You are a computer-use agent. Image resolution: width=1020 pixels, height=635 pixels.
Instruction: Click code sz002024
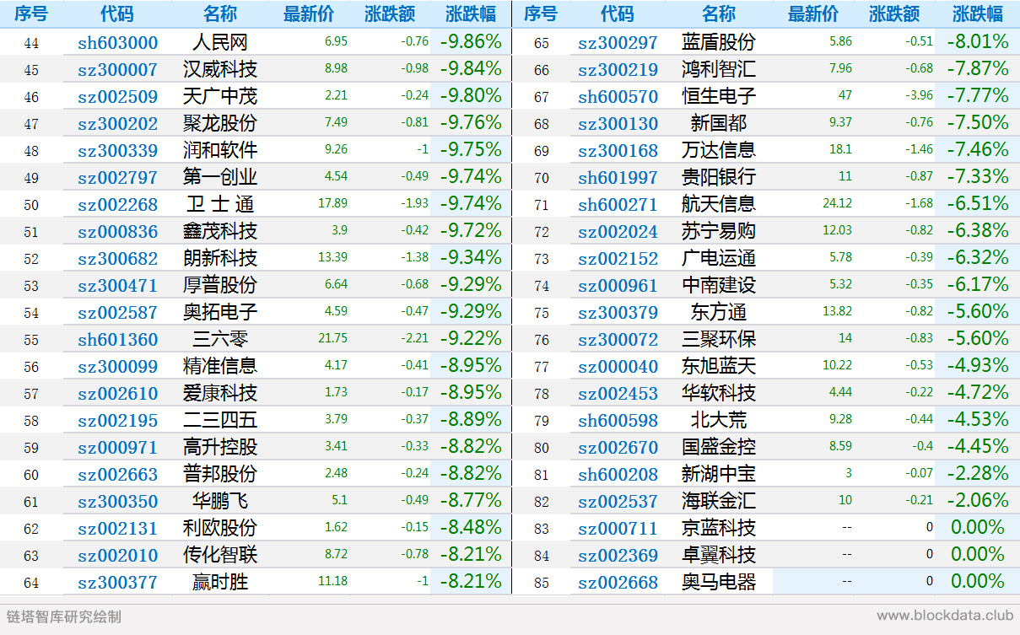pos(618,232)
